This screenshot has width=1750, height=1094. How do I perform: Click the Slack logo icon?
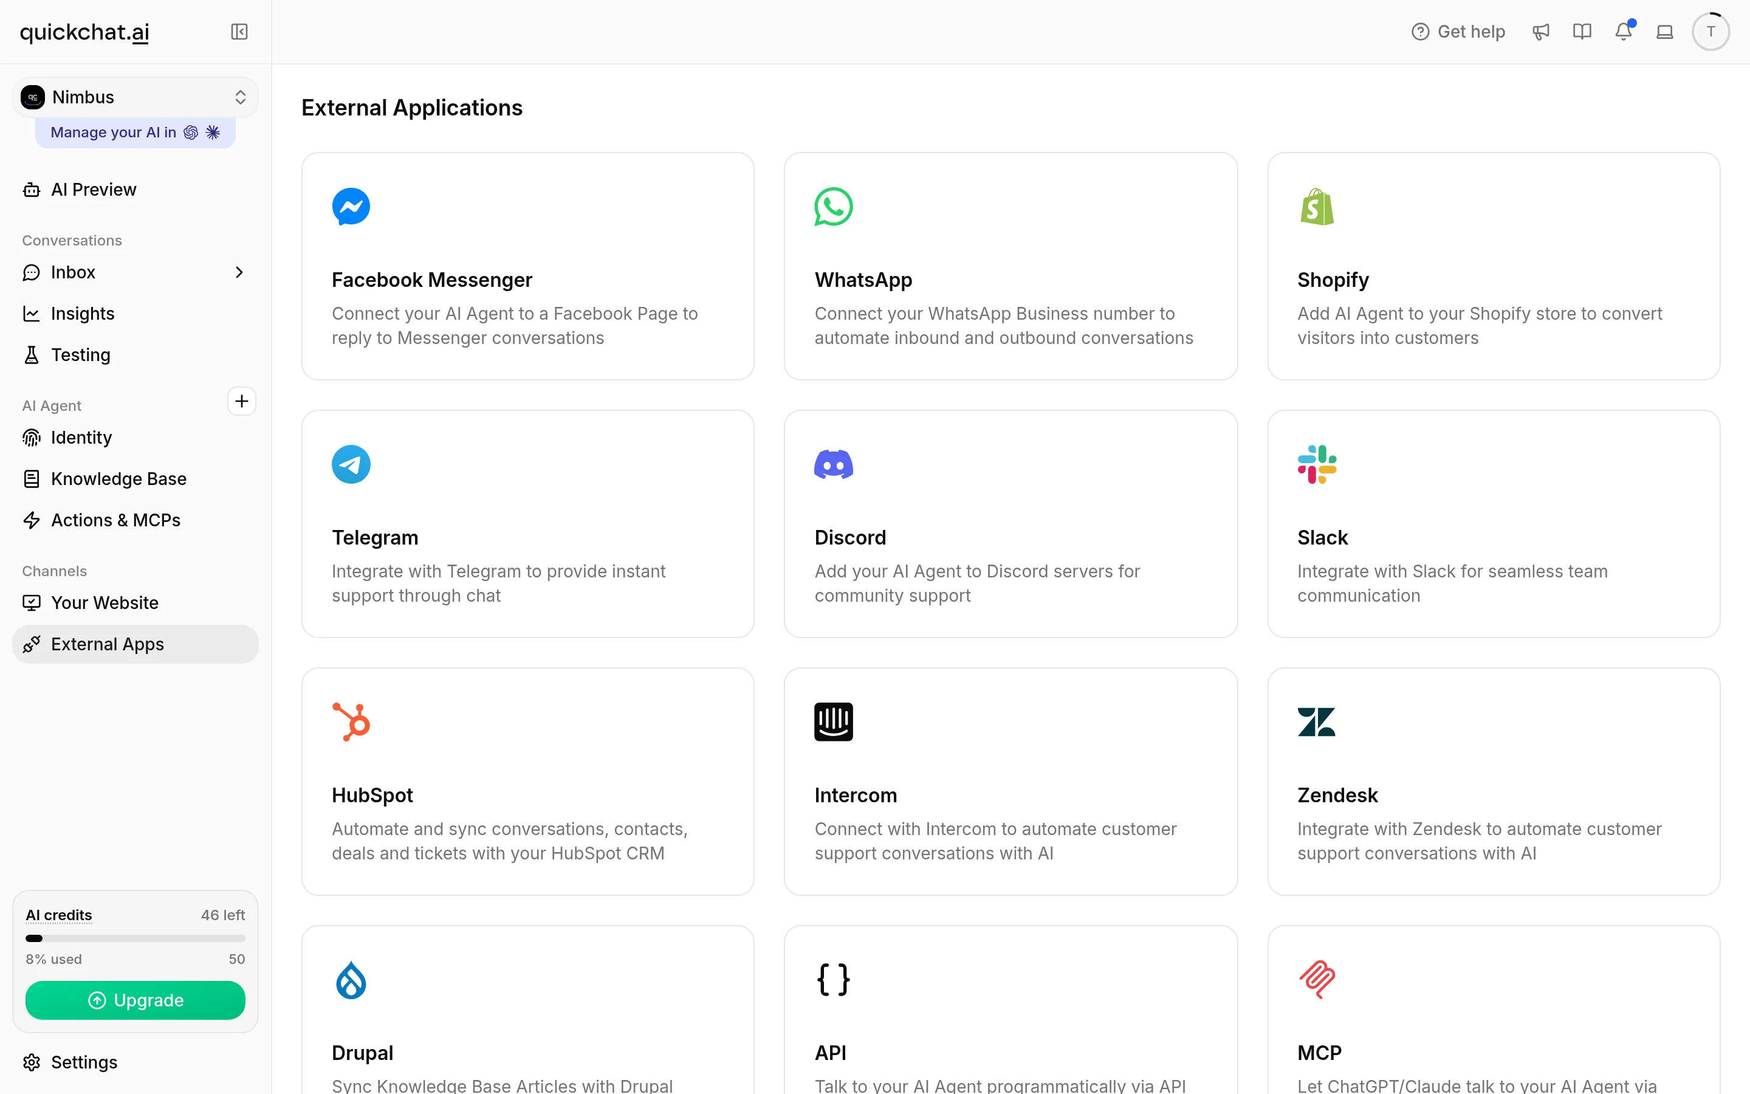[1317, 464]
